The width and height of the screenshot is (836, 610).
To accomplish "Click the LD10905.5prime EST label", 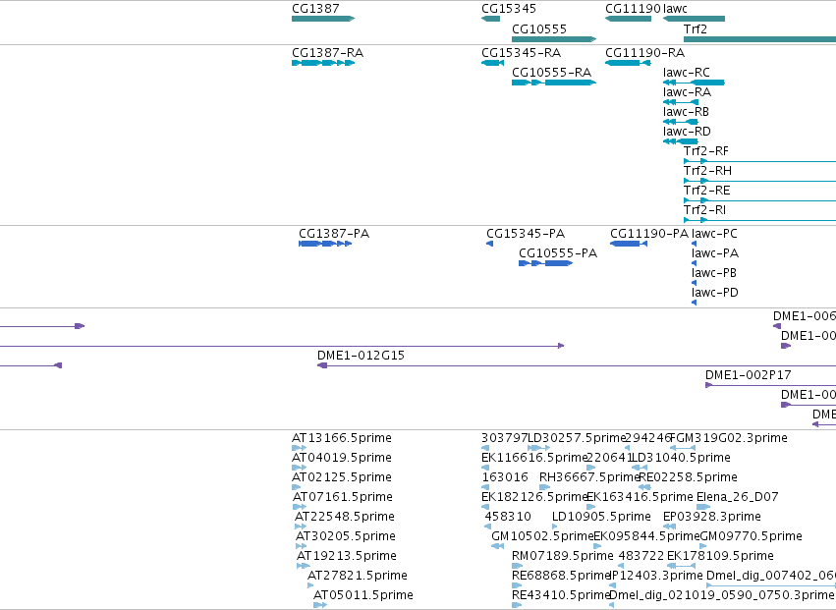I will (x=601, y=517).
